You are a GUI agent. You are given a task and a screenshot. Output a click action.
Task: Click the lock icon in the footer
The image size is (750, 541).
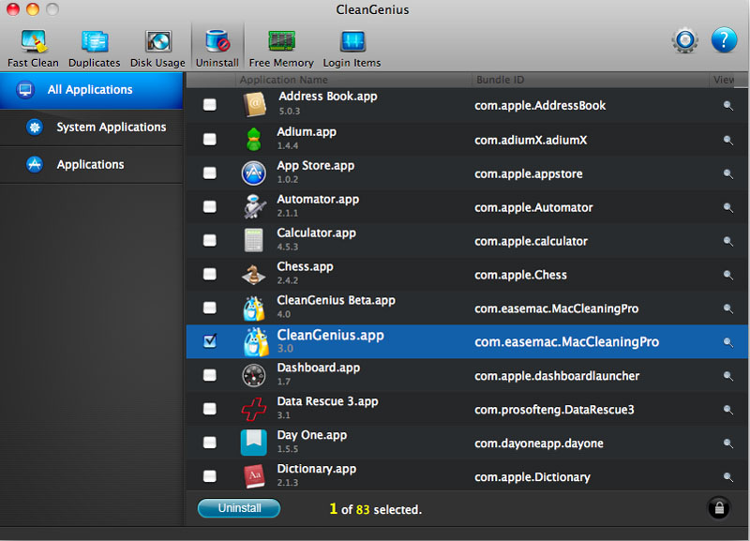(x=719, y=507)
